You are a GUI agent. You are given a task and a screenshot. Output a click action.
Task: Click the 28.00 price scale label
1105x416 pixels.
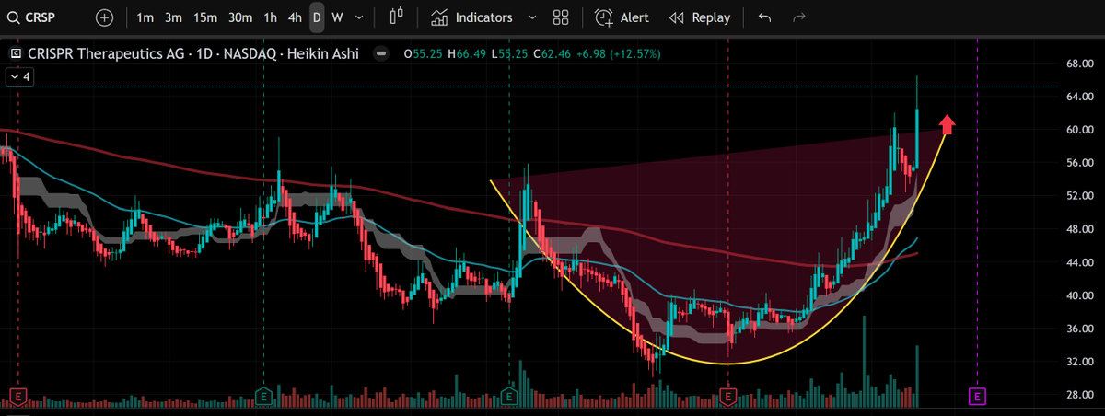coord(1078,395)
